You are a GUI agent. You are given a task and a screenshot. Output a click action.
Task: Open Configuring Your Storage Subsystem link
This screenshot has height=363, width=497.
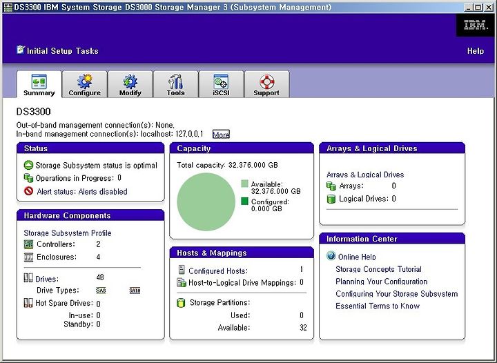pos(397,294)
